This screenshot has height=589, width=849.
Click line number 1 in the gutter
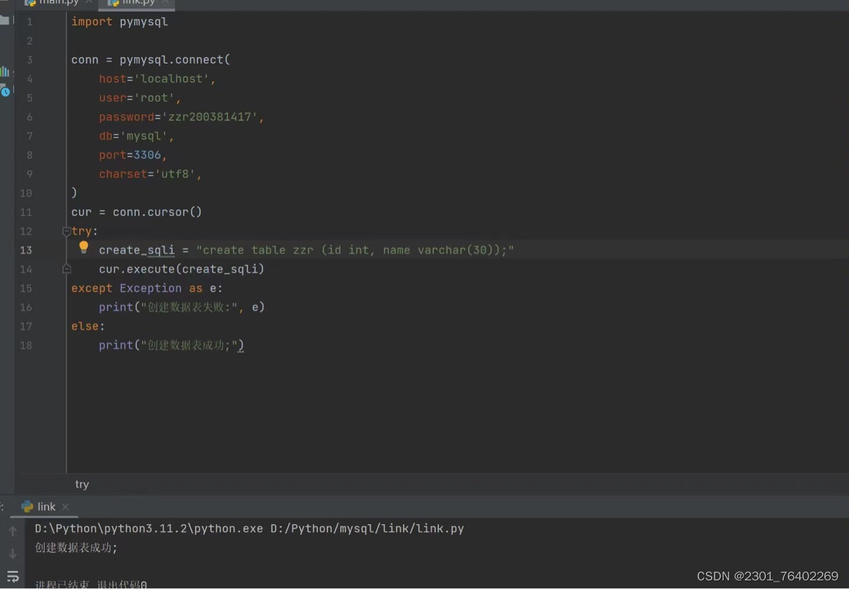click(x=29, y=22)
